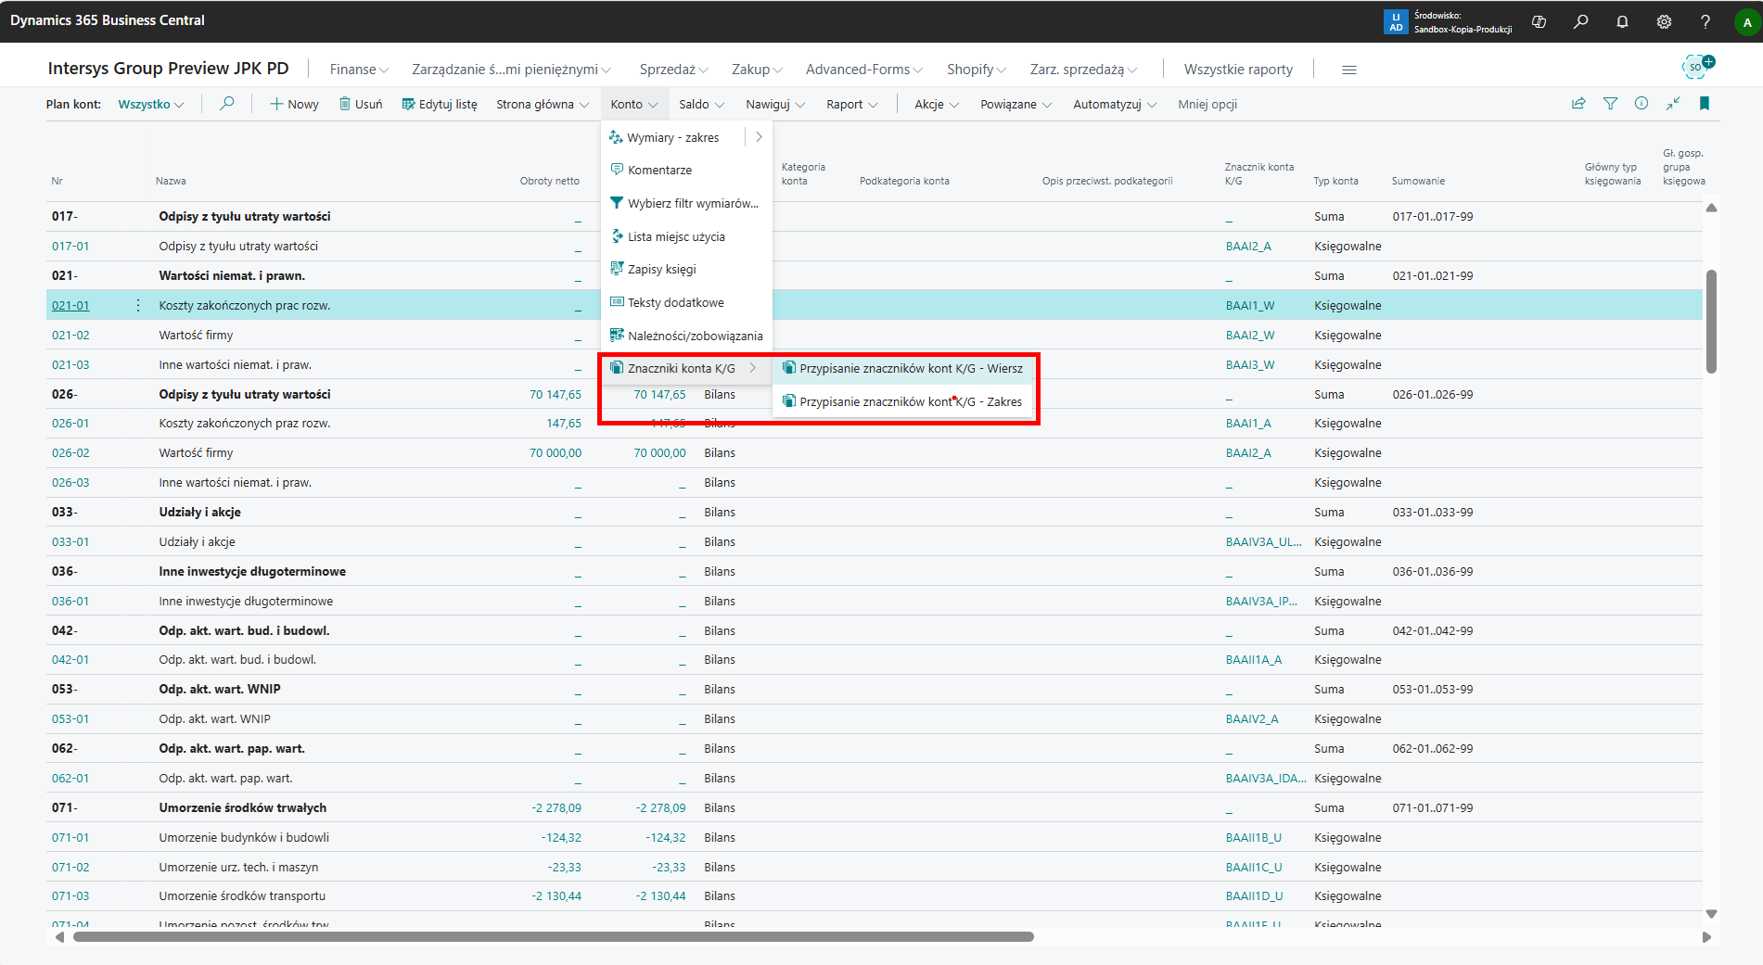The width and height of the screenshot is (1763, 965).
Task: Open the Automatyzuj dropdown
Action: (x=1115, y=105)
